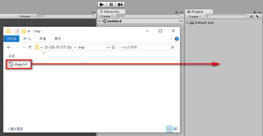Maximize the tmp Explorer window
The image size is (263, 136).
[160, 31]
